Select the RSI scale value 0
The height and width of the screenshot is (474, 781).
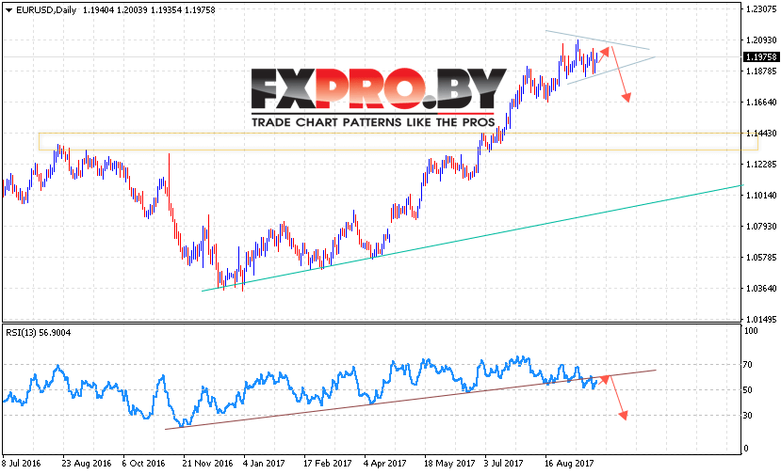[x=745, y=448]
